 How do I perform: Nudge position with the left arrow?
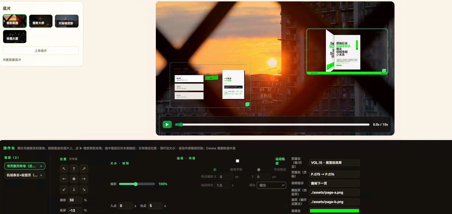coord(64,179)
